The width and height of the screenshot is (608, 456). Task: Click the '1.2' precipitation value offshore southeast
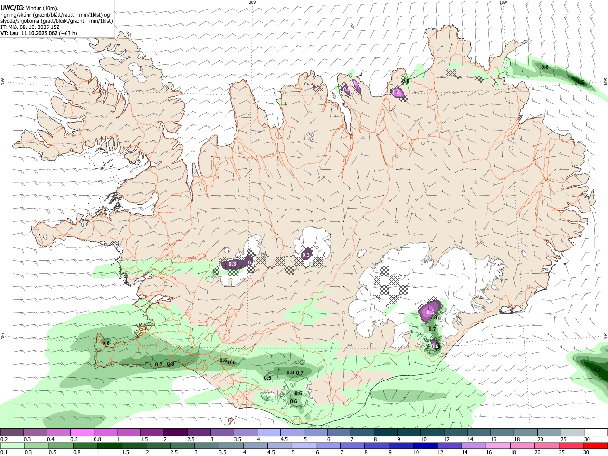597,370
